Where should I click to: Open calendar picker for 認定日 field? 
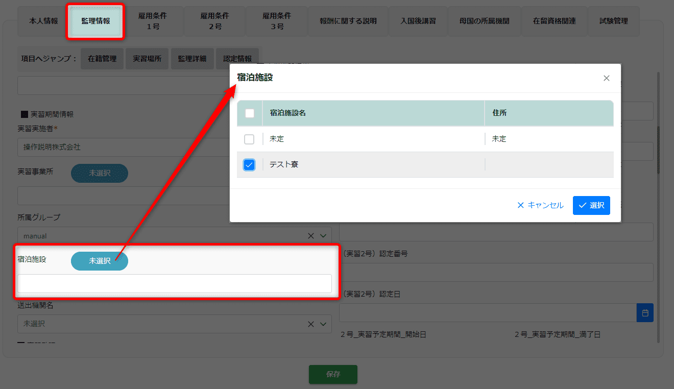click(645, 313)
